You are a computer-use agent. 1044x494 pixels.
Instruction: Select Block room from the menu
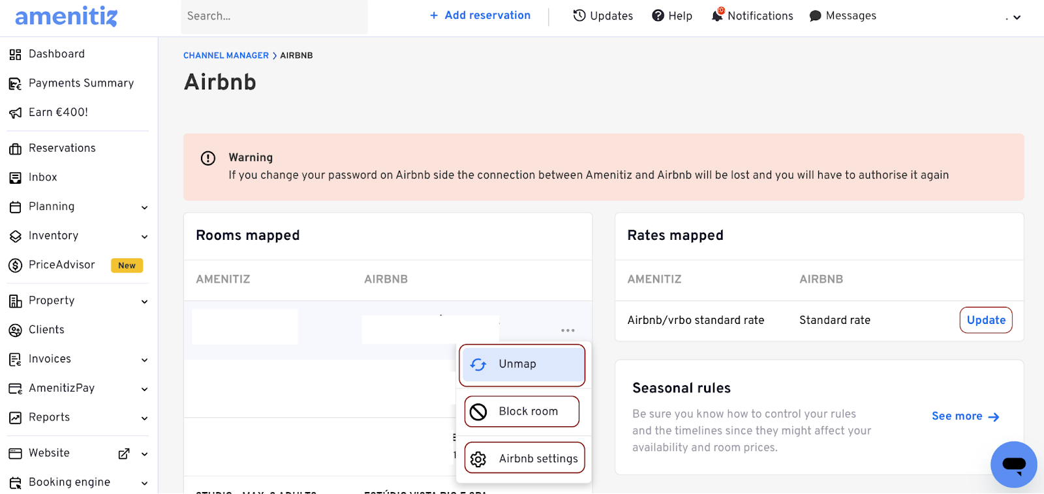(522, 412)
